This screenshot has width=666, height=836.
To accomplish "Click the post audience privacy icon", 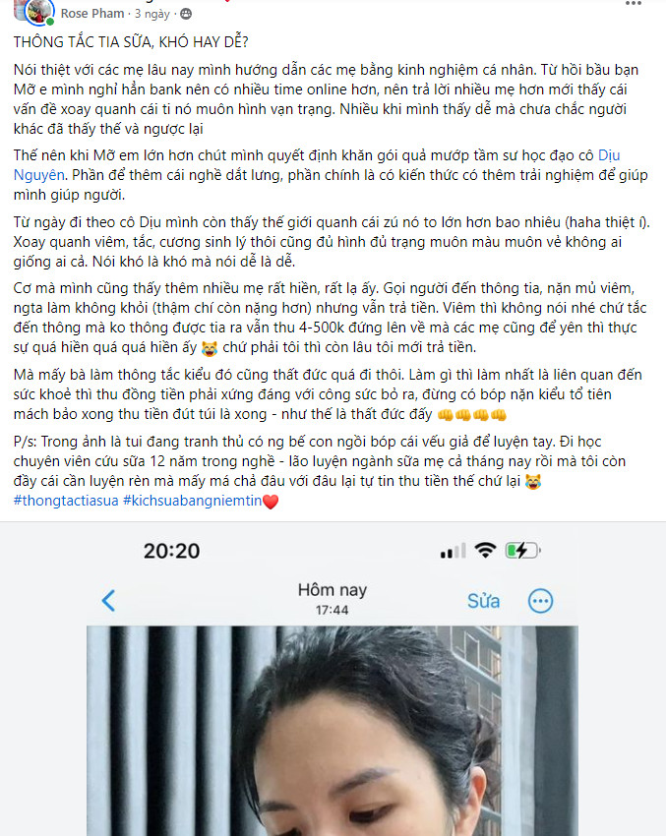I will point(186,15).
